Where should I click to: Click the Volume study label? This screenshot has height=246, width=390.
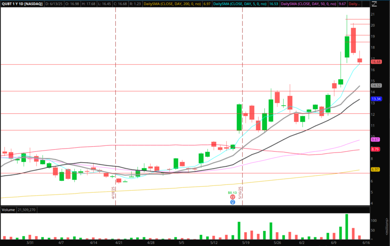[8, 210]
